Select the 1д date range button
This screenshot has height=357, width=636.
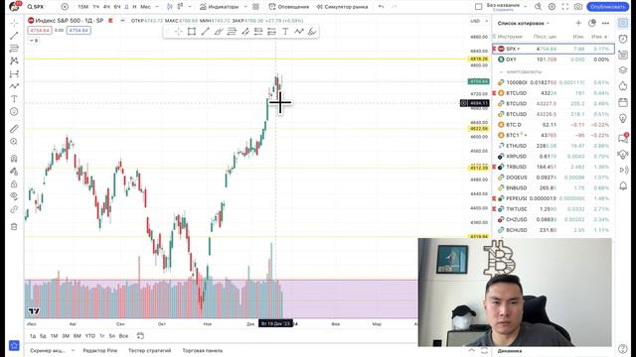(33, 336)
